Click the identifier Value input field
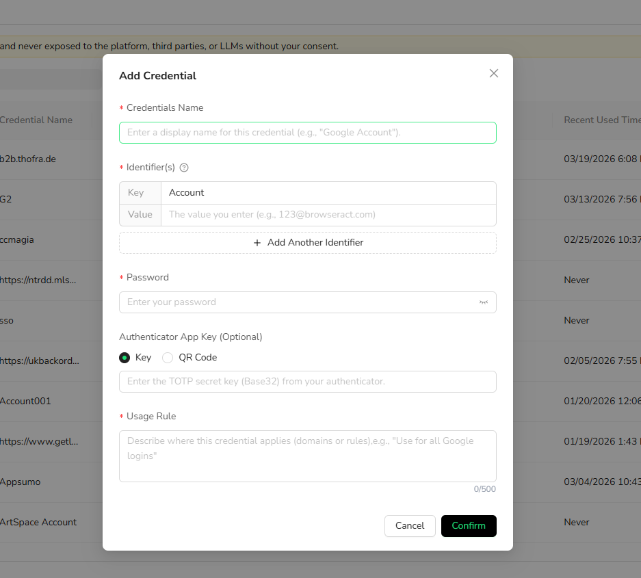The height and width of the screenshot is (578, 641). coord(328,215)
